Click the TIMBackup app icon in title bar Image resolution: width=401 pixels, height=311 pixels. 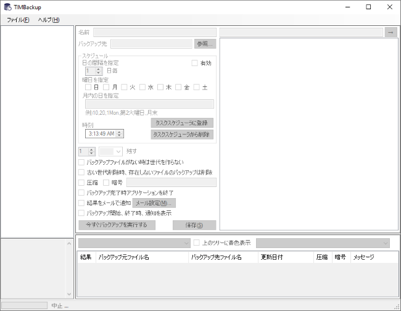7,7
